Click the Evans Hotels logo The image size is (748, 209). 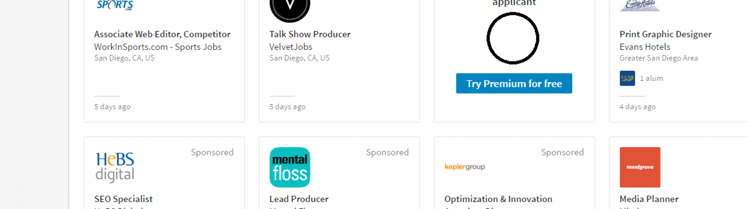pyautogui.click(x=640, y=6)
